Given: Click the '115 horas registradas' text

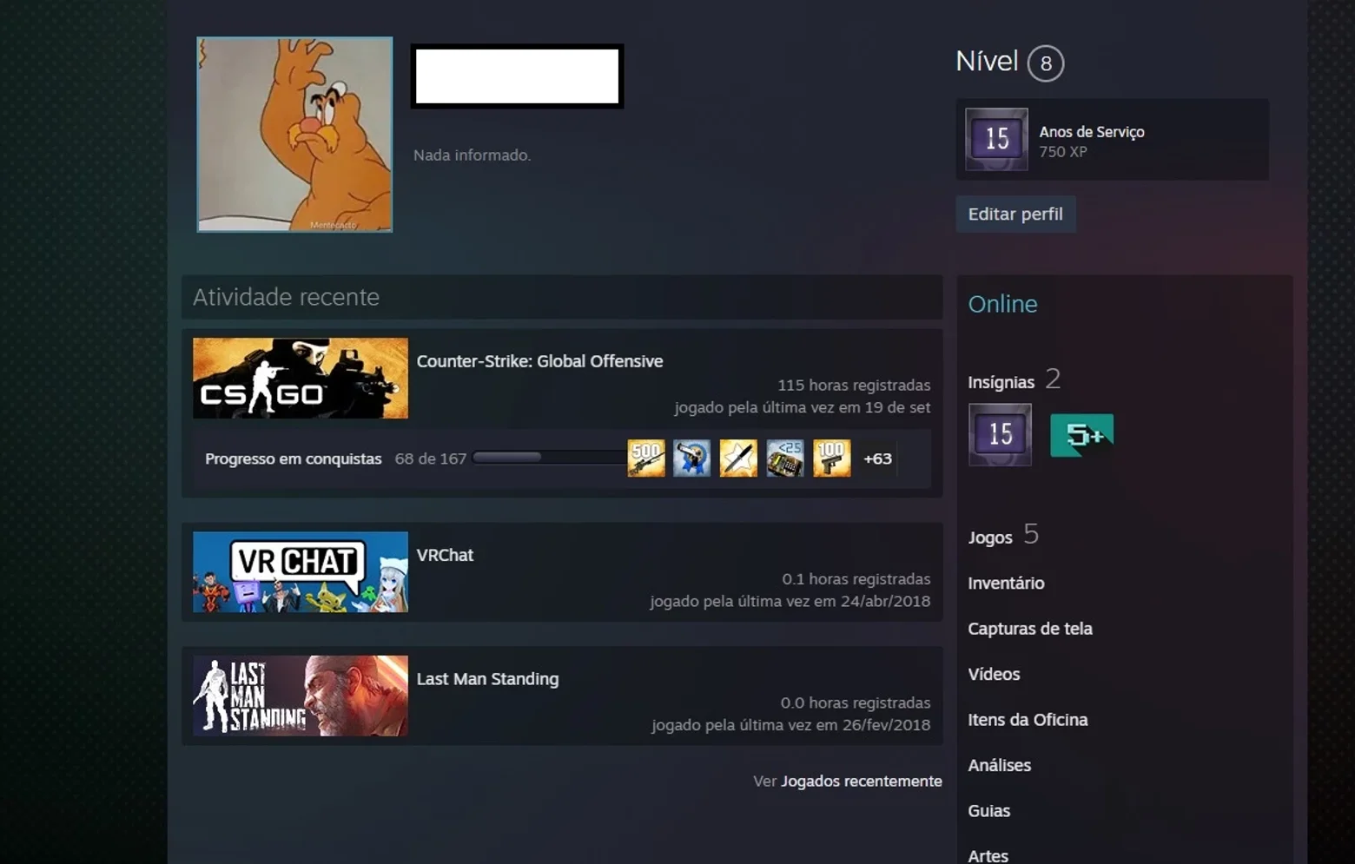Looking at the screenshot, I should [854, 385].
